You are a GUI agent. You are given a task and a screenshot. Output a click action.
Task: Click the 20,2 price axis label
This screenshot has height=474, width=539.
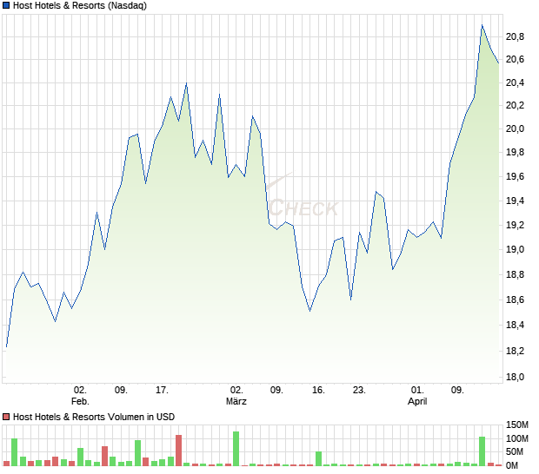tap(515, 105)
